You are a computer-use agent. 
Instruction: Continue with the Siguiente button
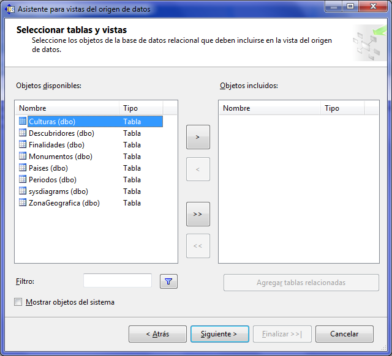coord(220,334)
